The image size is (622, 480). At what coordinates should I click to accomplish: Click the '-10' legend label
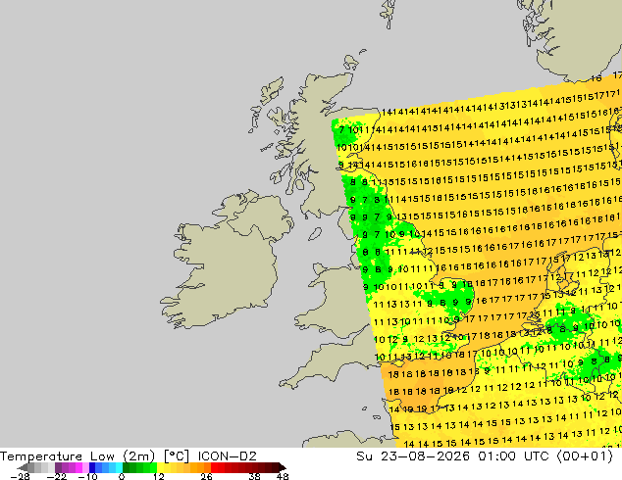click(x=87, y=476)
